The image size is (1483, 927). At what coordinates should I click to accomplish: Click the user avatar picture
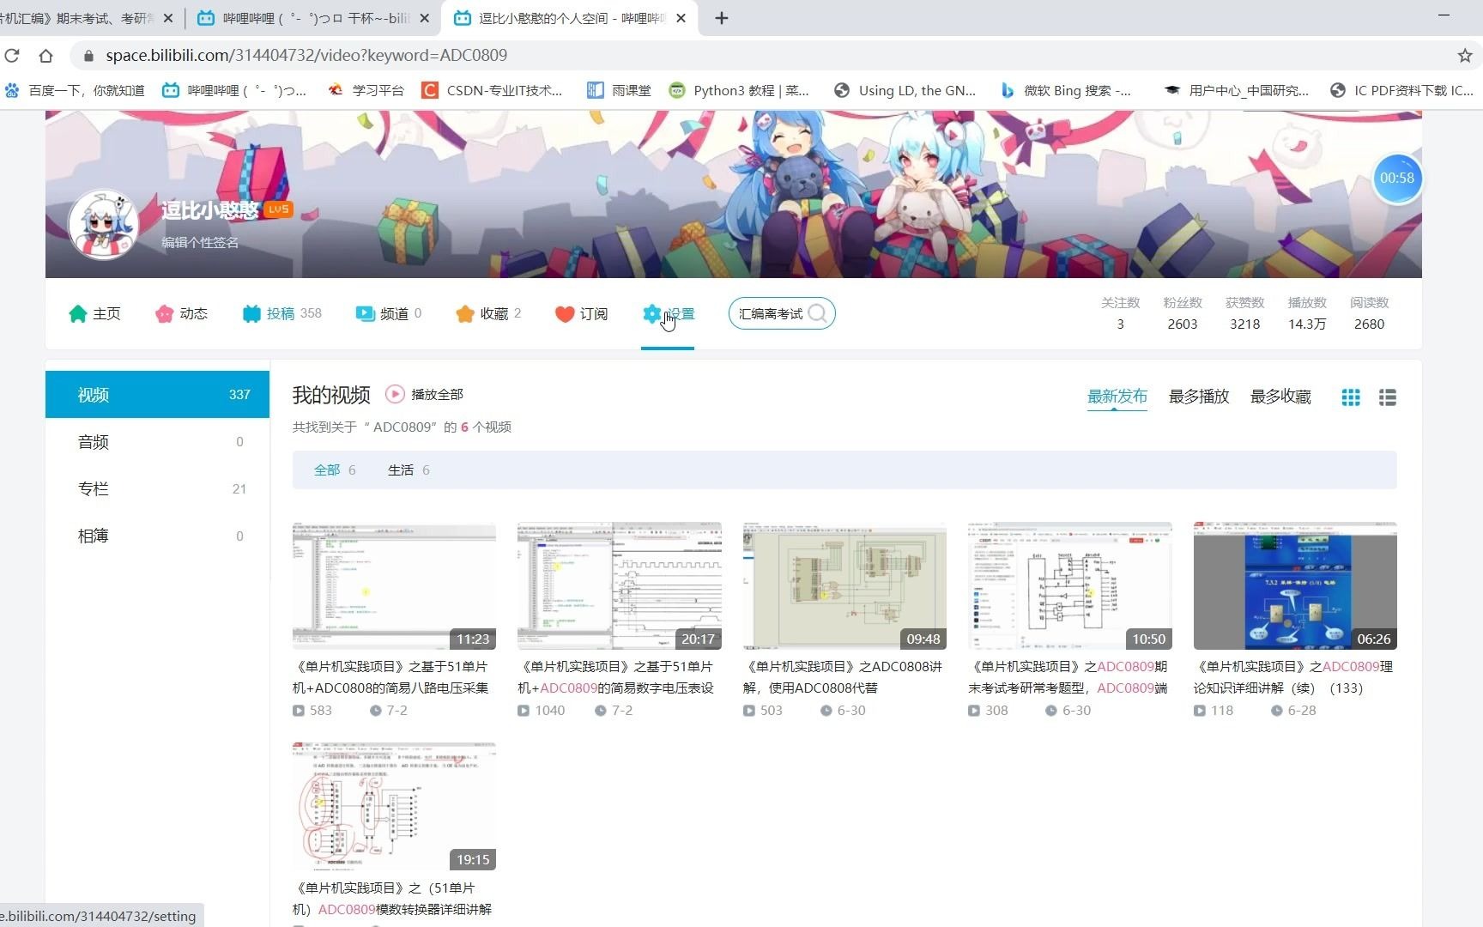pos(104,225)
